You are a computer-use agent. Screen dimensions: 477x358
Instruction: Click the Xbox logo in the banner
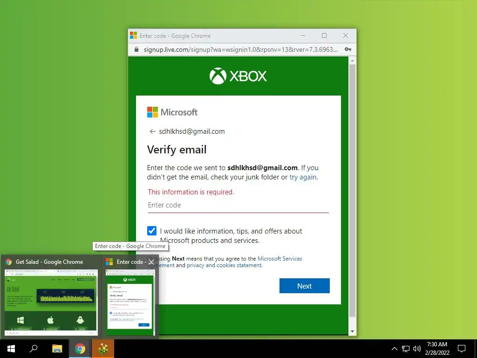pyautogui.click(x=238, y=76)
